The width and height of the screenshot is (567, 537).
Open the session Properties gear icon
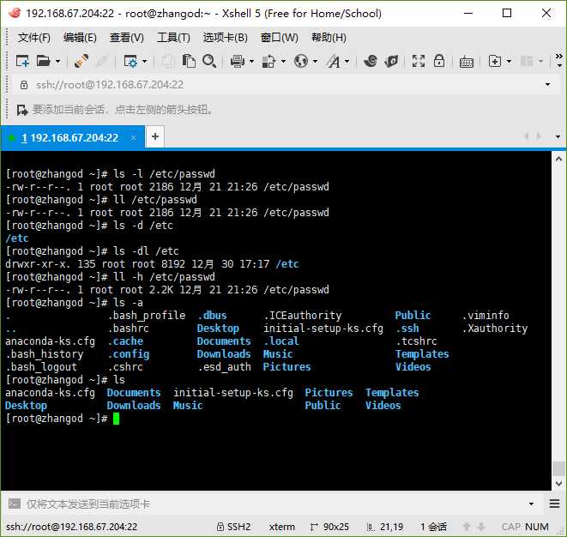(130, 61)
